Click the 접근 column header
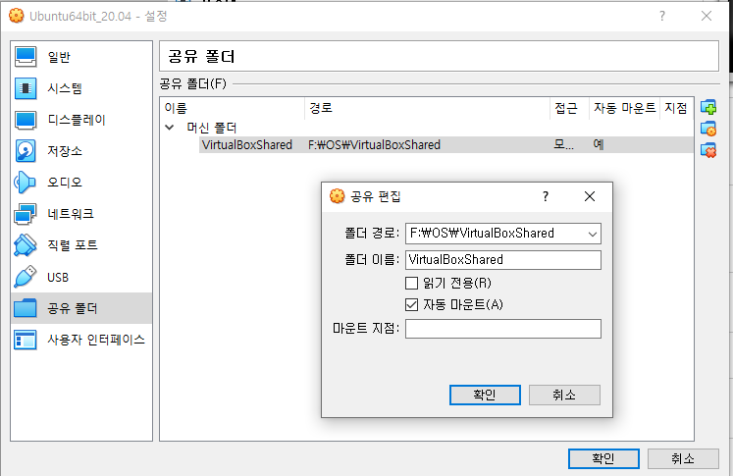Screen dimensions: 733x476 point(569,108)
